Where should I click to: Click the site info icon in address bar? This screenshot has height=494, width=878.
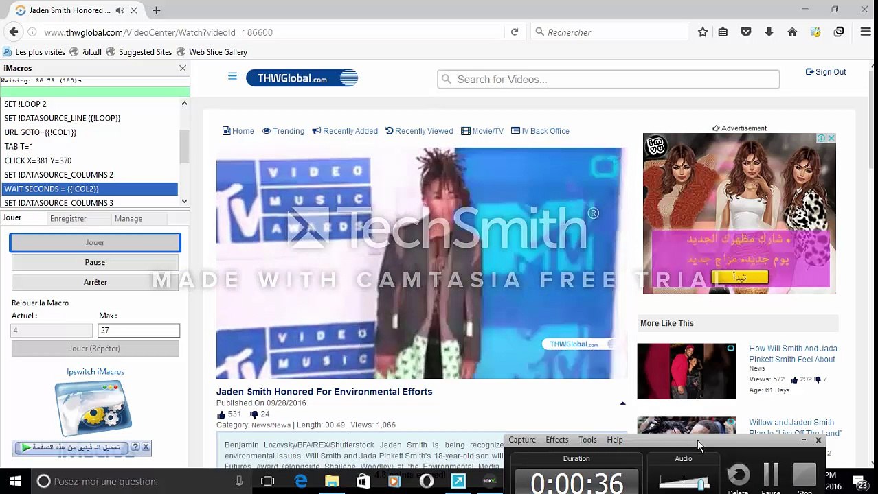32,32
